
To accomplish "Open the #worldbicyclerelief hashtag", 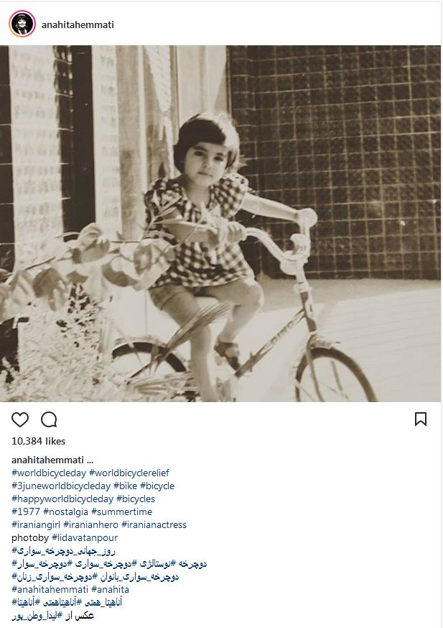I will (129, 473).
